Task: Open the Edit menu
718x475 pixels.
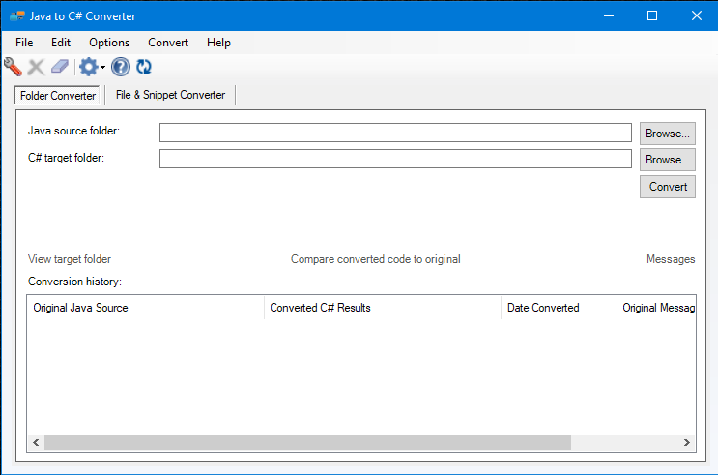Action: coord(61,43)
